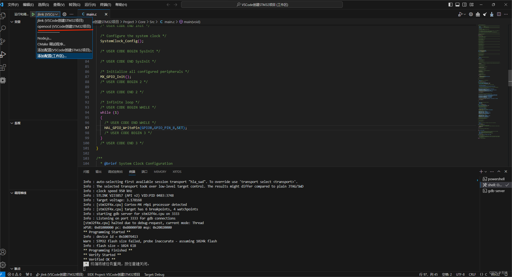Open the debug view more actions ellipsis

(x=71, y=14)
